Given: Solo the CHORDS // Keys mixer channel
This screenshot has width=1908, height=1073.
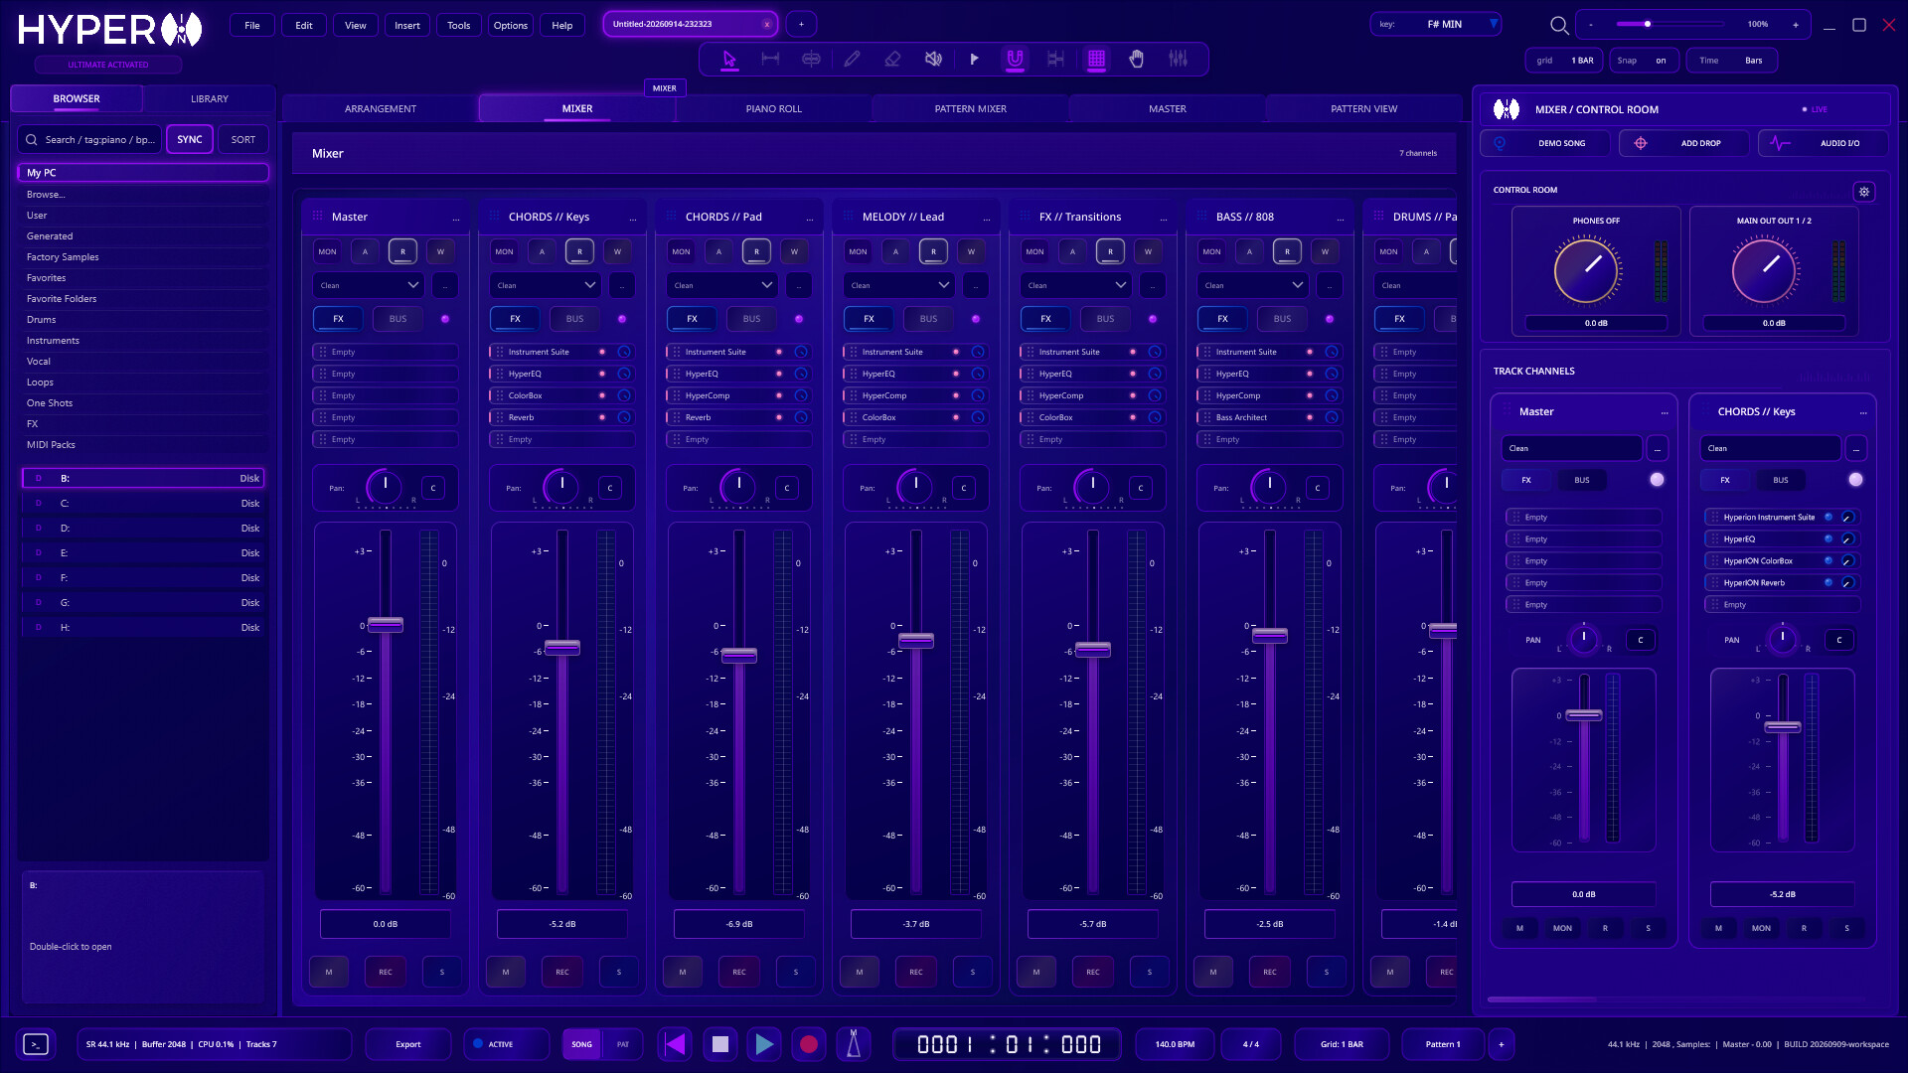Looking at the screenshot, I should 619,972.
